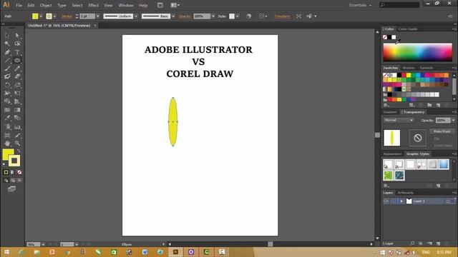Screen dimensions: 458x257
Task: Select the Direct Selection tool
Action: 17,36
